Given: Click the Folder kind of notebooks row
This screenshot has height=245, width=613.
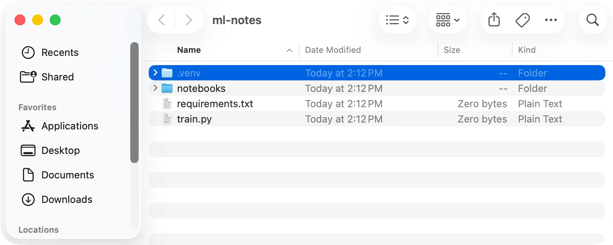Looking at the screenshot, I should pyautogui.click(x=532, y=88).
